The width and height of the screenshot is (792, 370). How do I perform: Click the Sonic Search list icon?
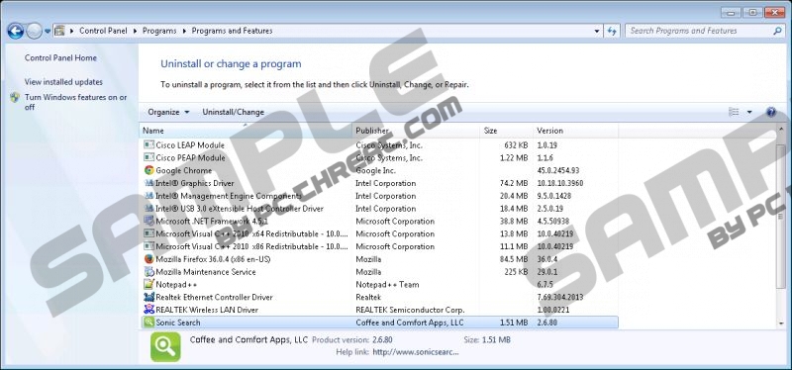(x=148, y=323)
